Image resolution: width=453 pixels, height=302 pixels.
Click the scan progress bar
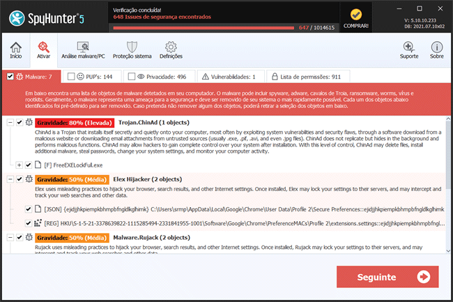coord(204,28)
